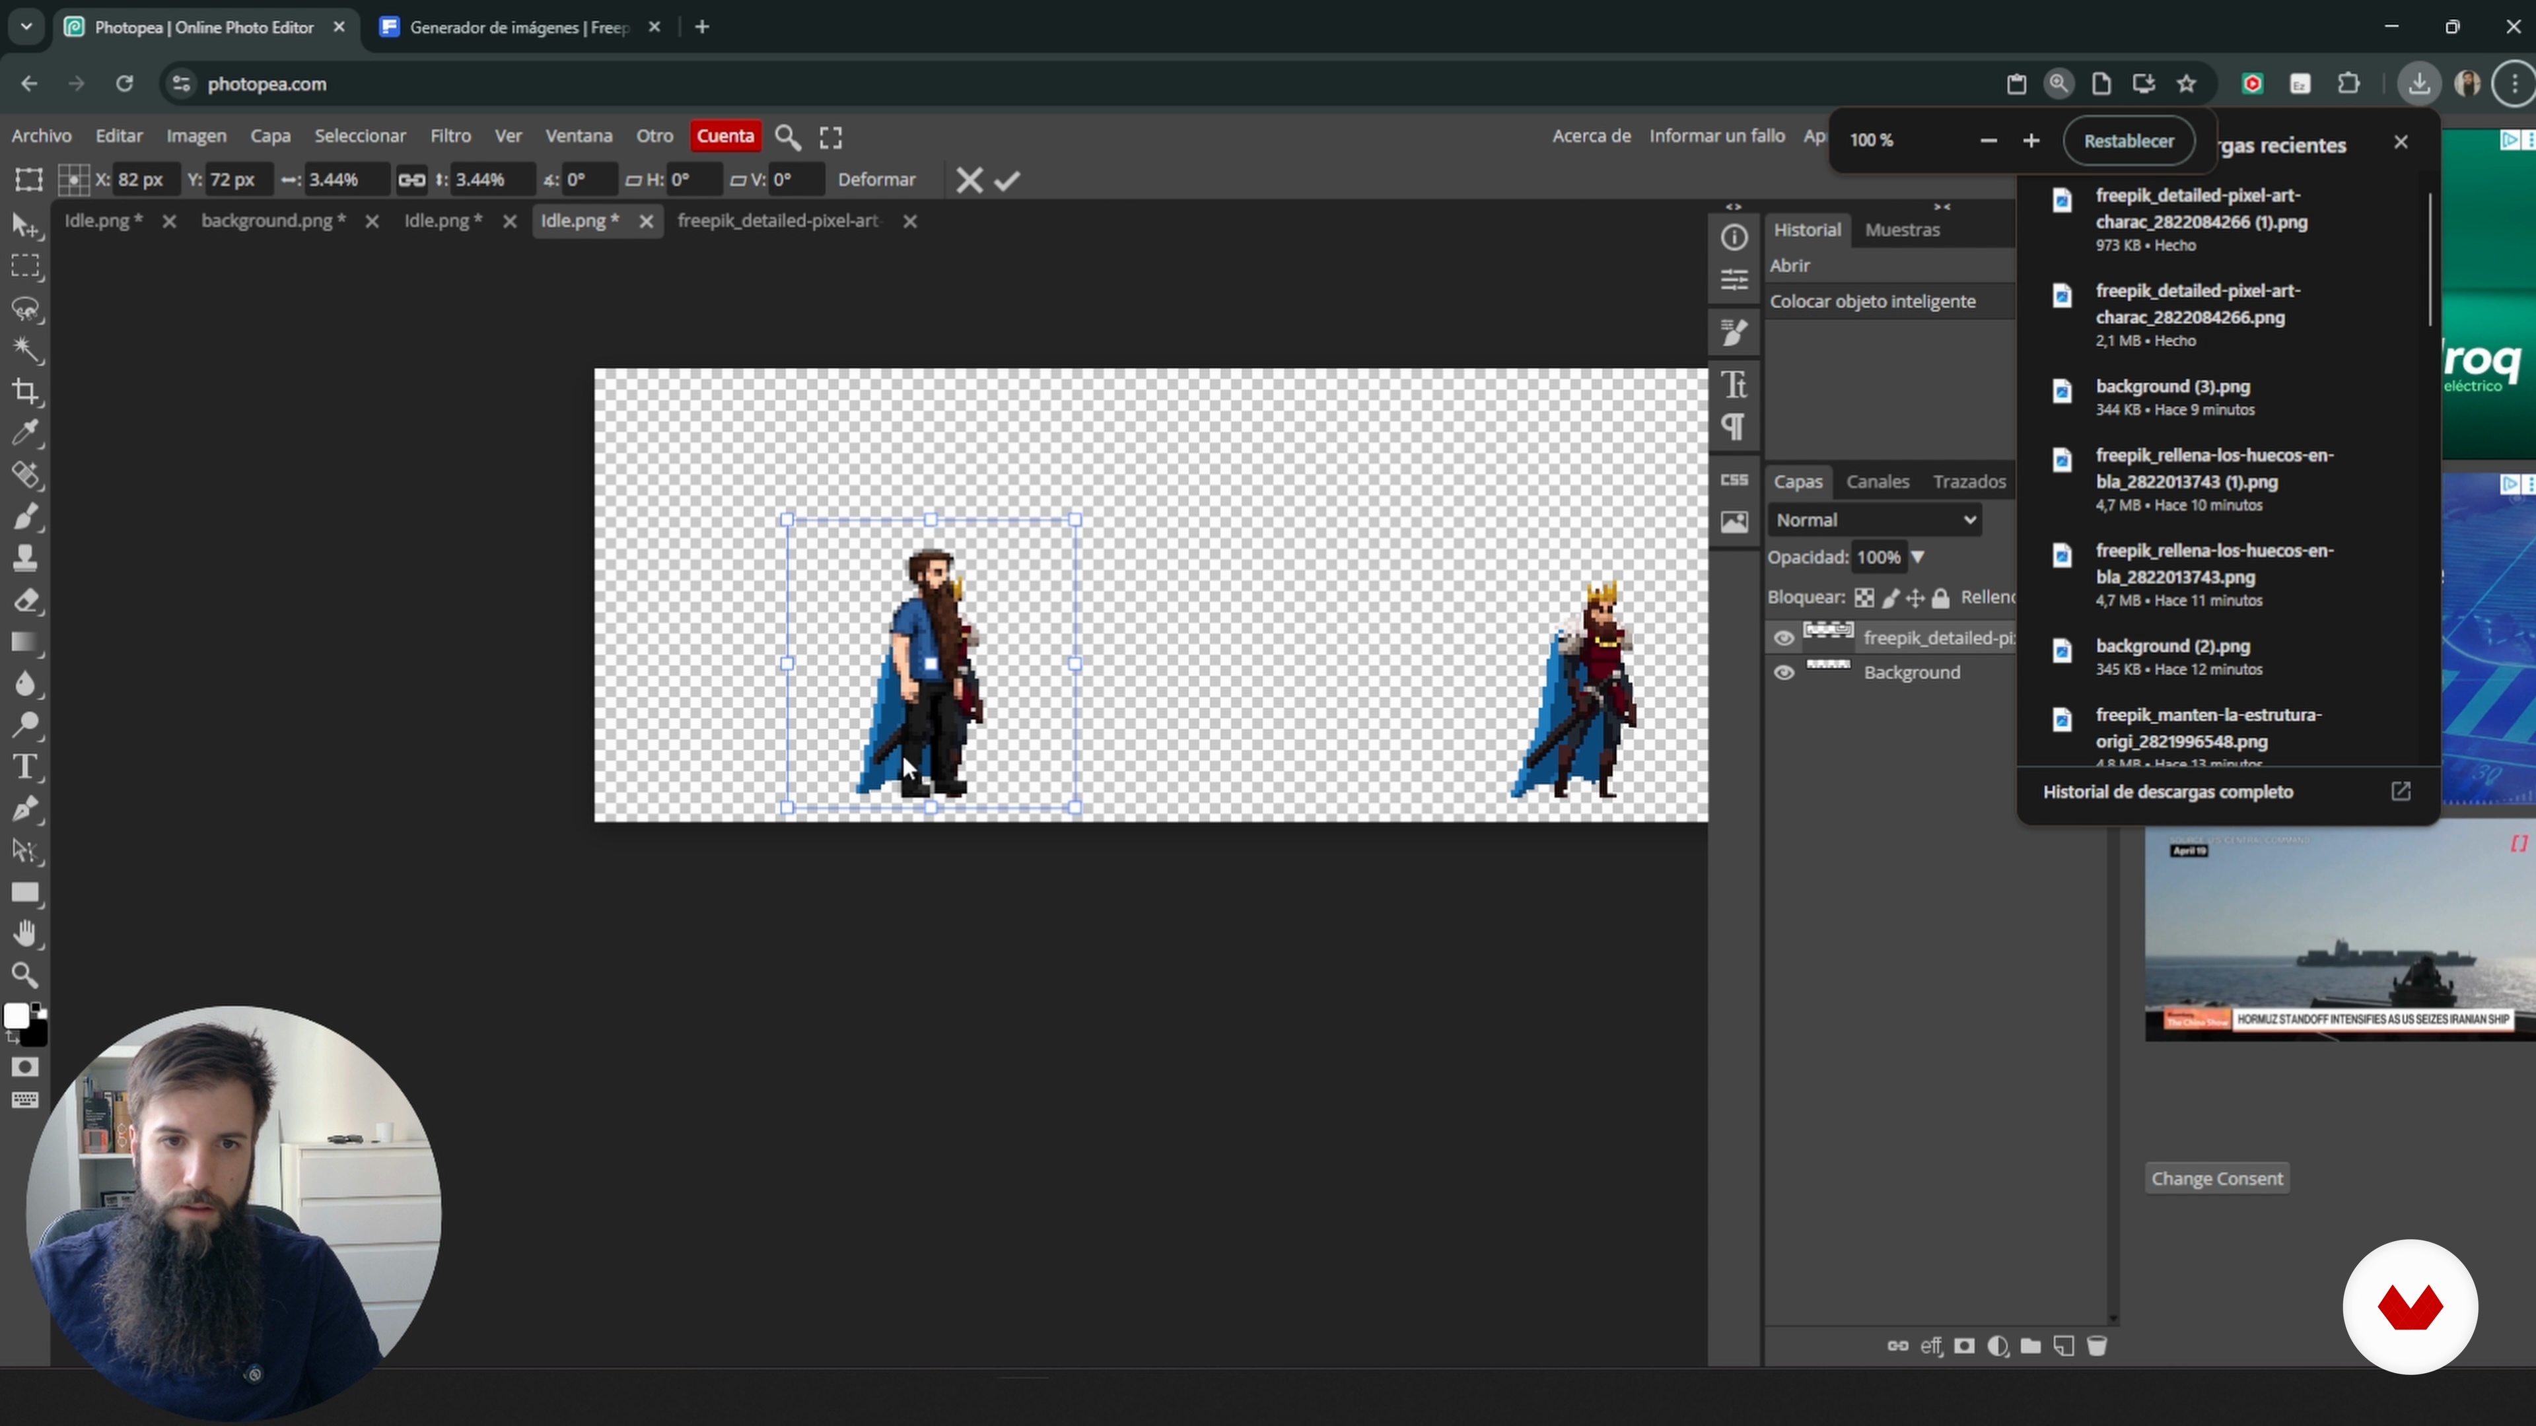Add a raster mask to the layer

(x=1964, y=1346)
